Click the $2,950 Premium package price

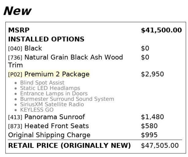click(x=152, y=74)
